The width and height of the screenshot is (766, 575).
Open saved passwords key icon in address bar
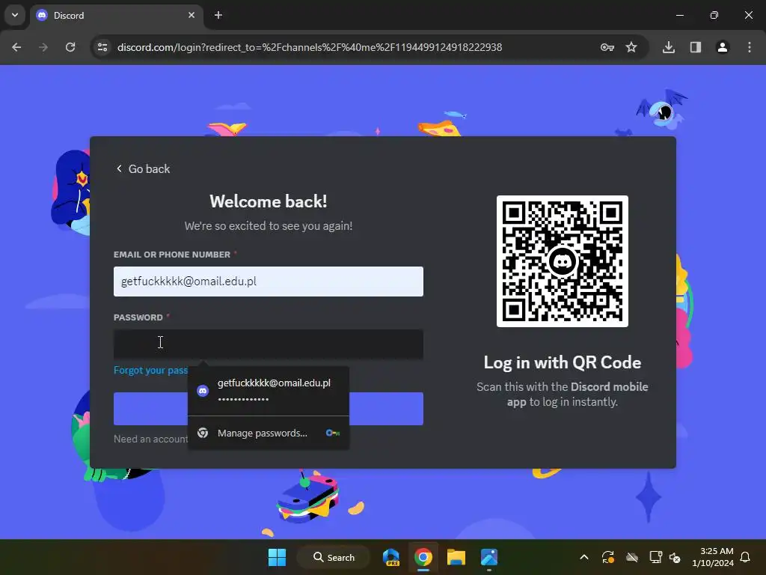point(607,47)
